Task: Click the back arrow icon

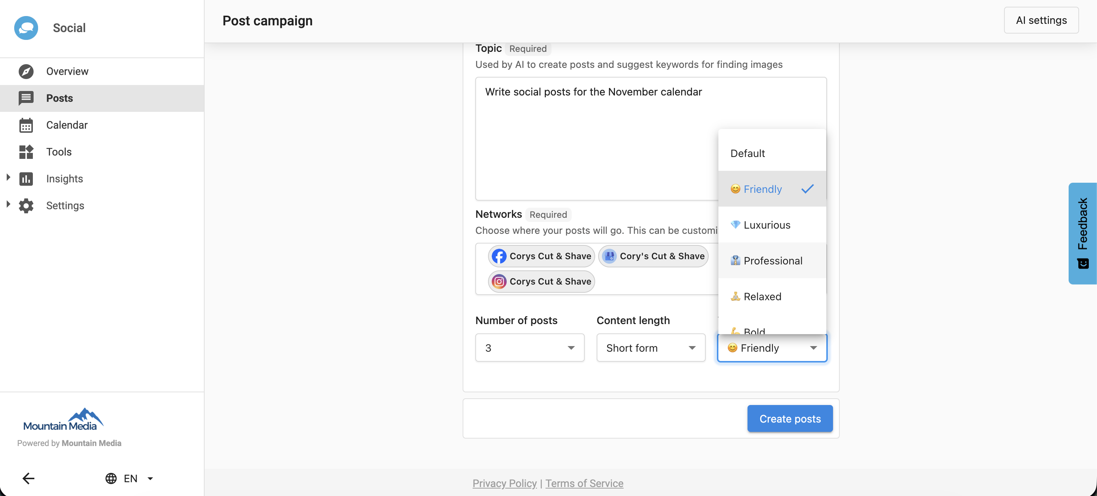Action: coord(28,478)
